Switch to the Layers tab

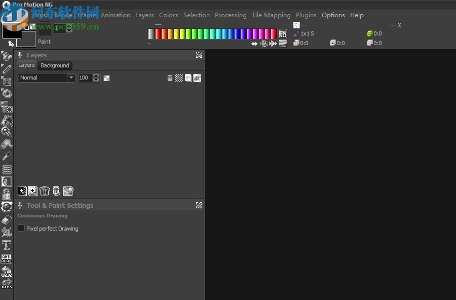[26, 65]
